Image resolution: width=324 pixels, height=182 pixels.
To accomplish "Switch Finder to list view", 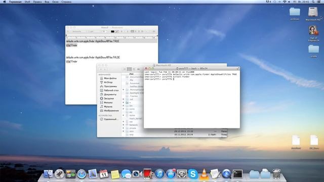I will click(x=130, y=69).
